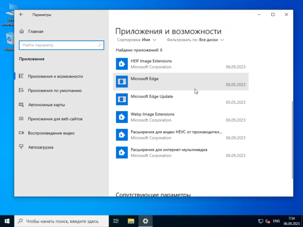Select the Microsoft Edge list entry
The height and width of the screenshot is (227, 303).
(x=181, y=82)
